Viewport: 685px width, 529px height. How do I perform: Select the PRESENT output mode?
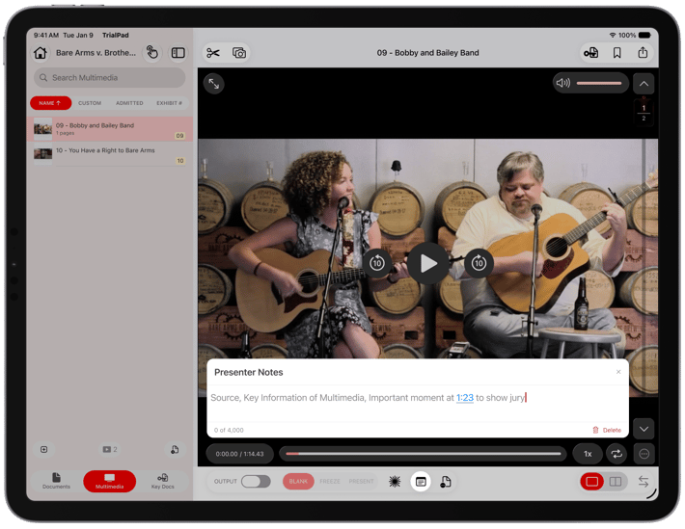point(361,482)
